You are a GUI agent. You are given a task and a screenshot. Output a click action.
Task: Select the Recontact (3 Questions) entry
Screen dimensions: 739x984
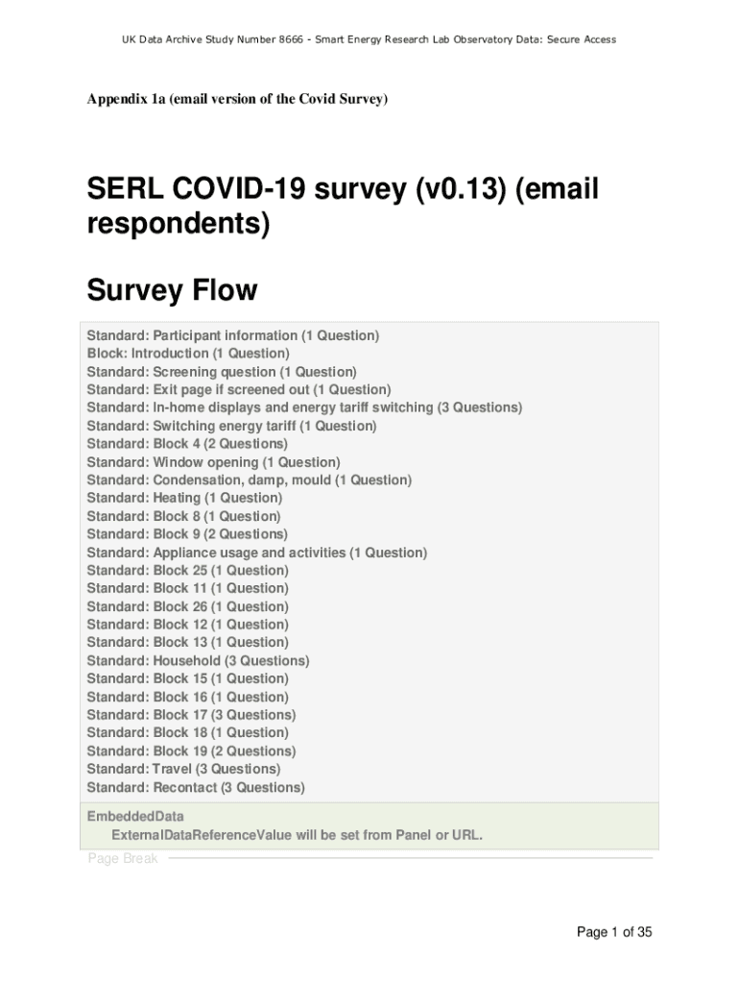(196, 787)
